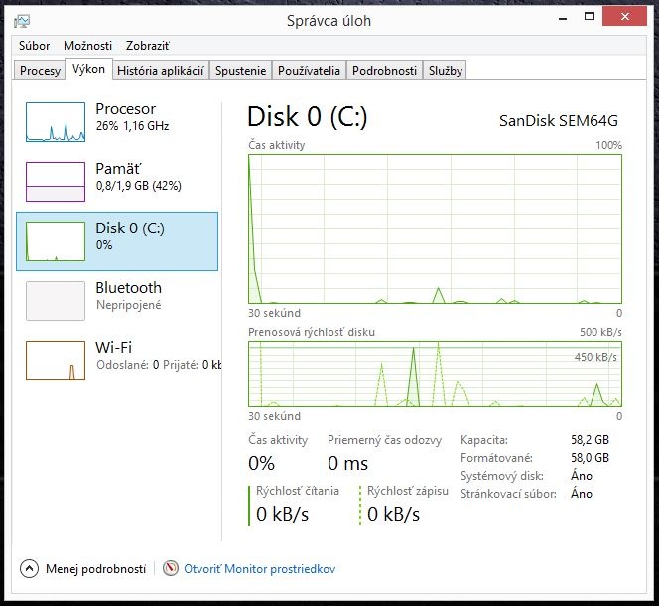Click Wi-Fi Odoslané Prijaté text
This screenshot has width=659, height=606.
(x=159, y=365)
